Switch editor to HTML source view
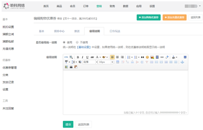This screenshot has width=203, height=130. pos(66,57)
